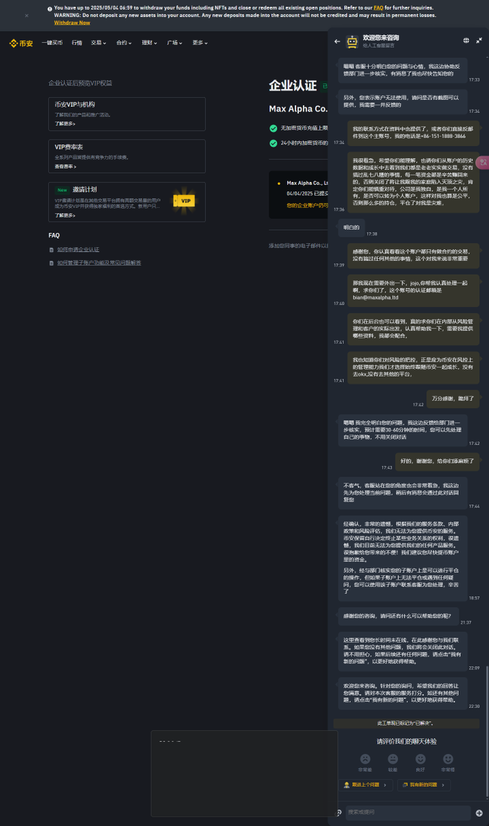Open the FAQ link in warning banner

[378, 8]
